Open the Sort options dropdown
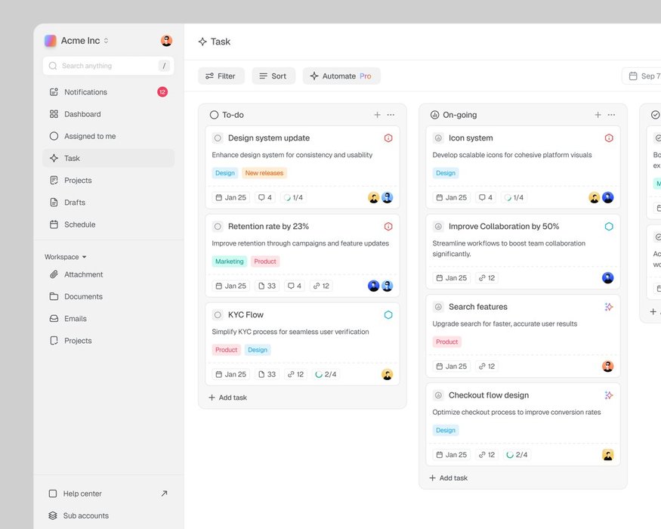 (273, 76)
